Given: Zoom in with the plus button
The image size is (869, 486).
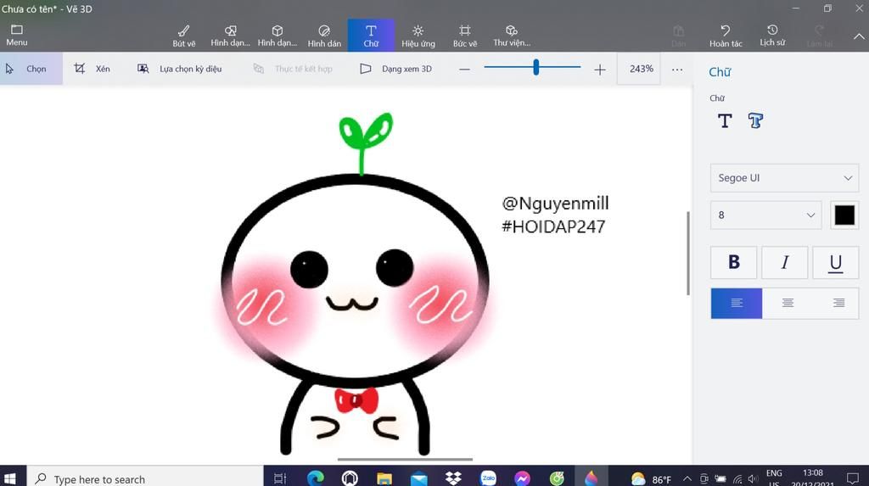Looking at the screenshot, I should (600, 70).
